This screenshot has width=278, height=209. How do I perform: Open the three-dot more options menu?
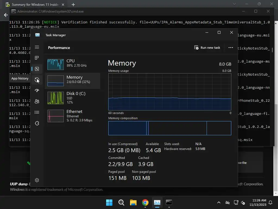tap(231, 48)
